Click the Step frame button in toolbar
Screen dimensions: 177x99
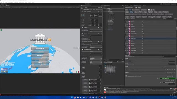coord(91,4)
